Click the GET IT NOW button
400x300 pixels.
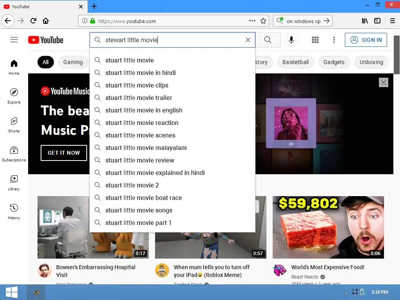click(64, 153)
